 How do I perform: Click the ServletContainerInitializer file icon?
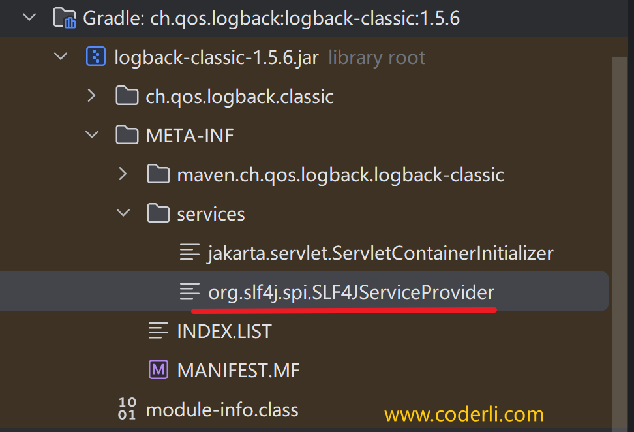[x=190, y=253]
